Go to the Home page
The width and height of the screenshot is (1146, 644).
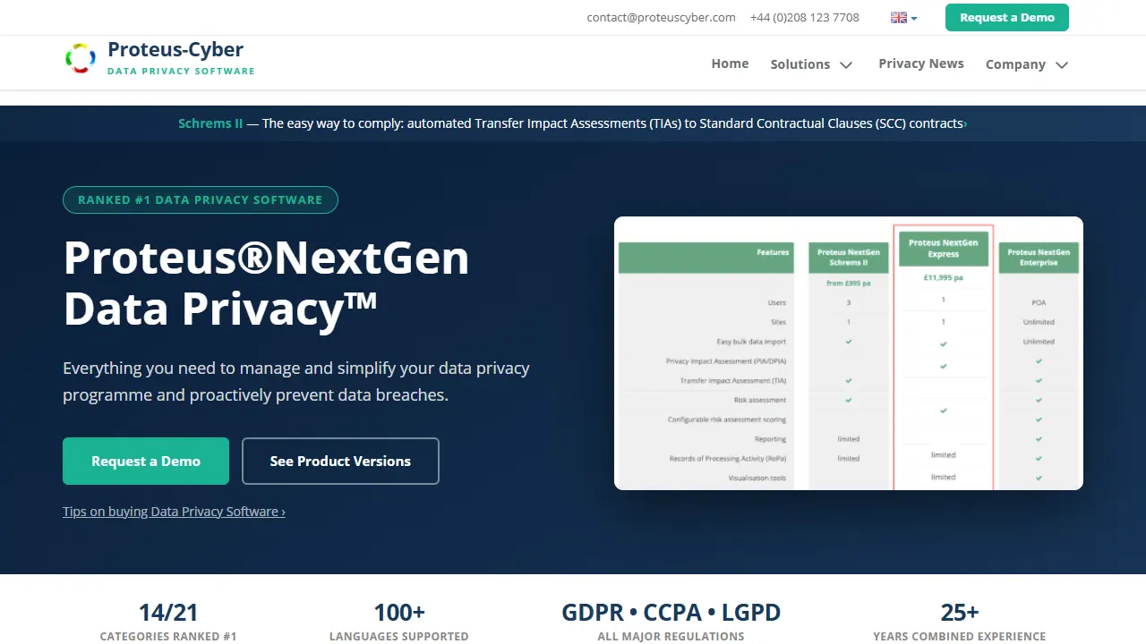[x=730, y=64]
